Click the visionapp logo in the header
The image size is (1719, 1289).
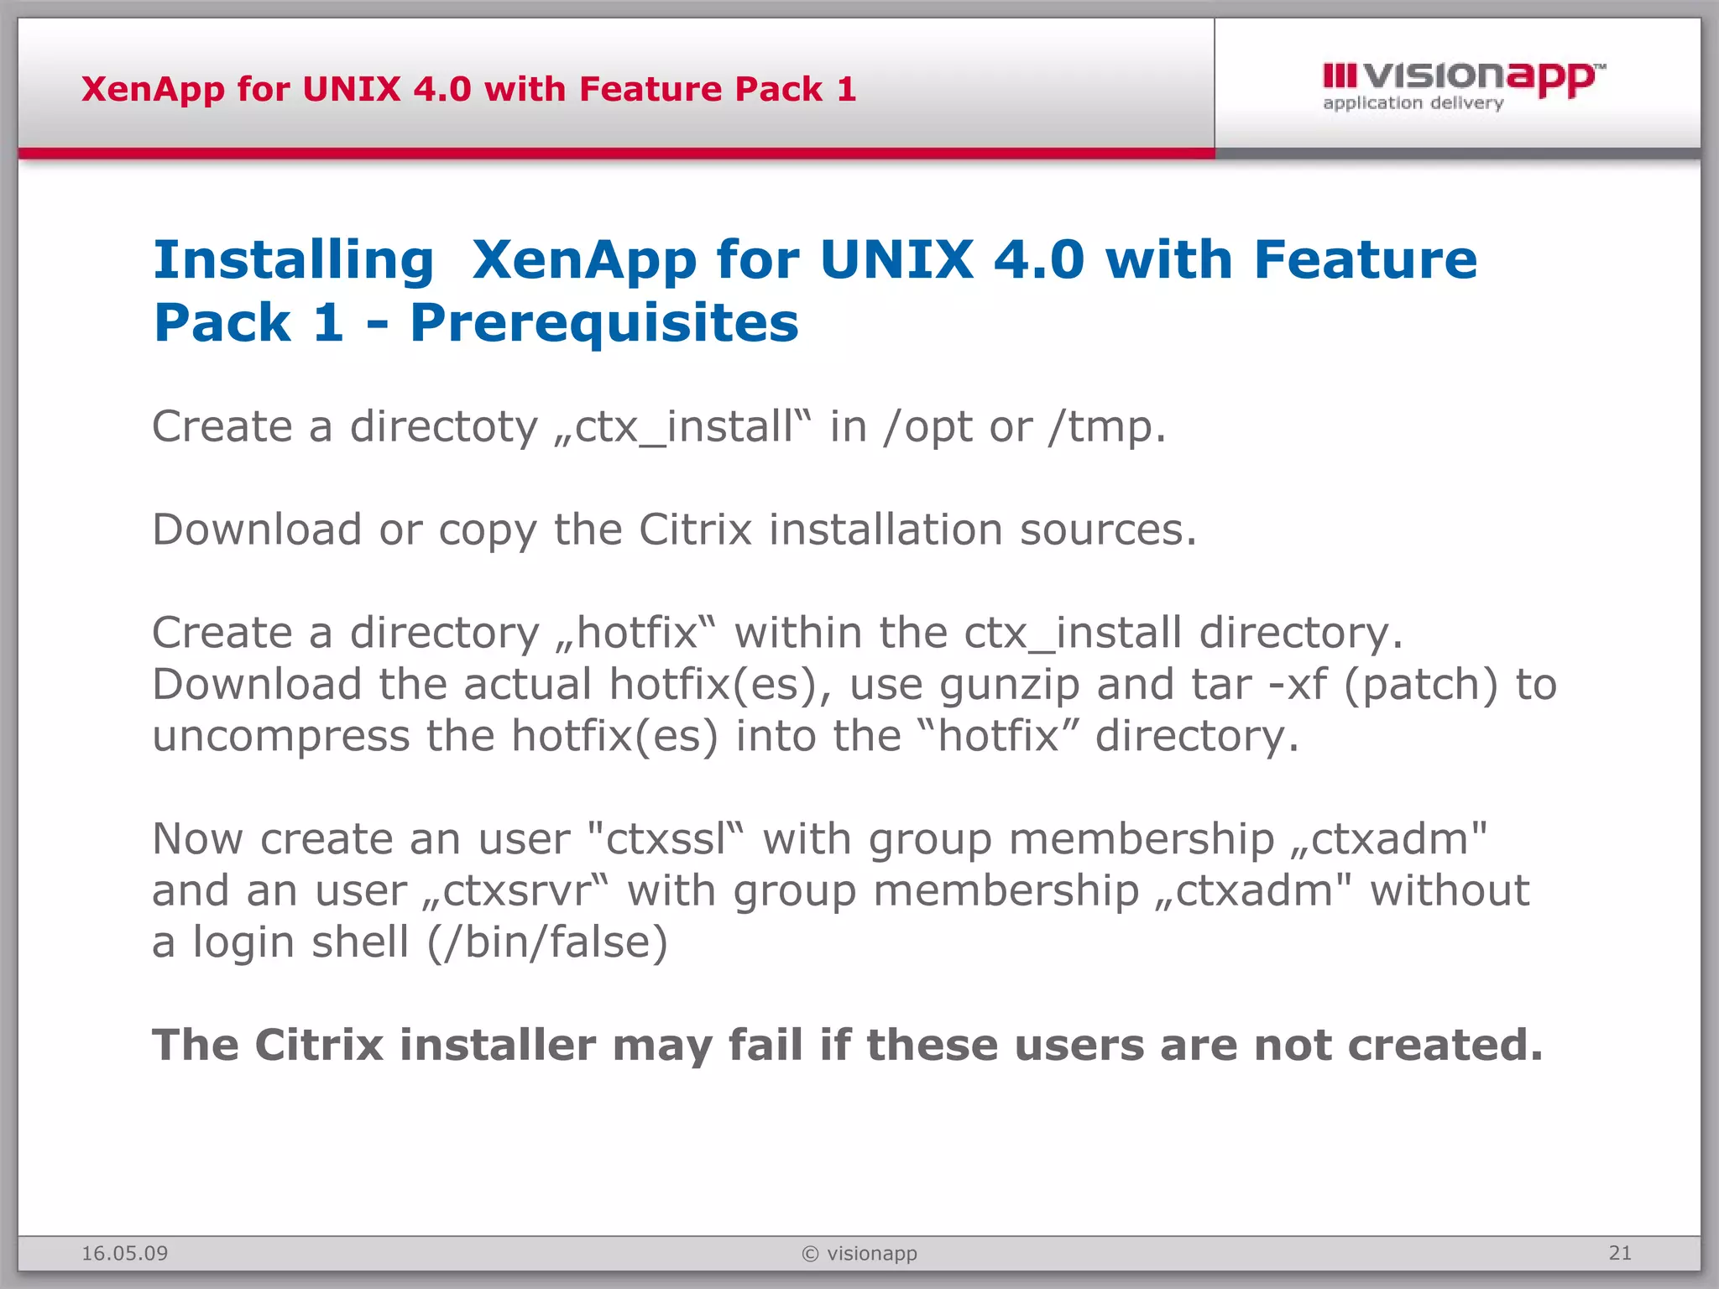click(1464, 86)
